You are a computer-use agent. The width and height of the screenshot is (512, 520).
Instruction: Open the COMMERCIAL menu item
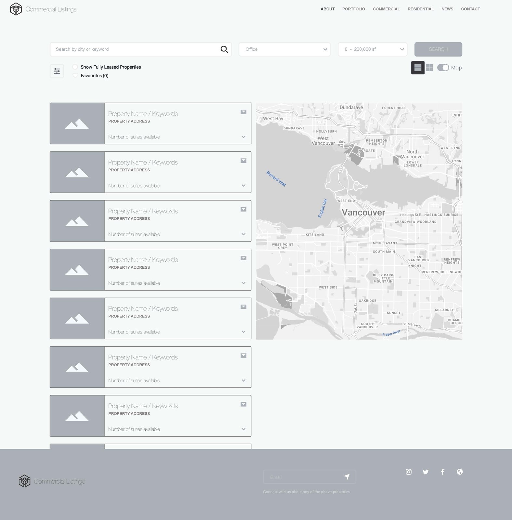tap(386, 9)
